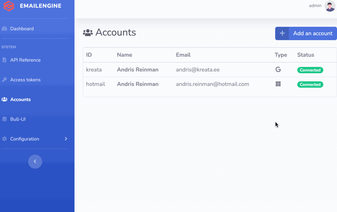Click Andris Reinman name in hotmail row
Image resolution: width=337 pixels, height=212 pixels.
click(x=137, y=84)
